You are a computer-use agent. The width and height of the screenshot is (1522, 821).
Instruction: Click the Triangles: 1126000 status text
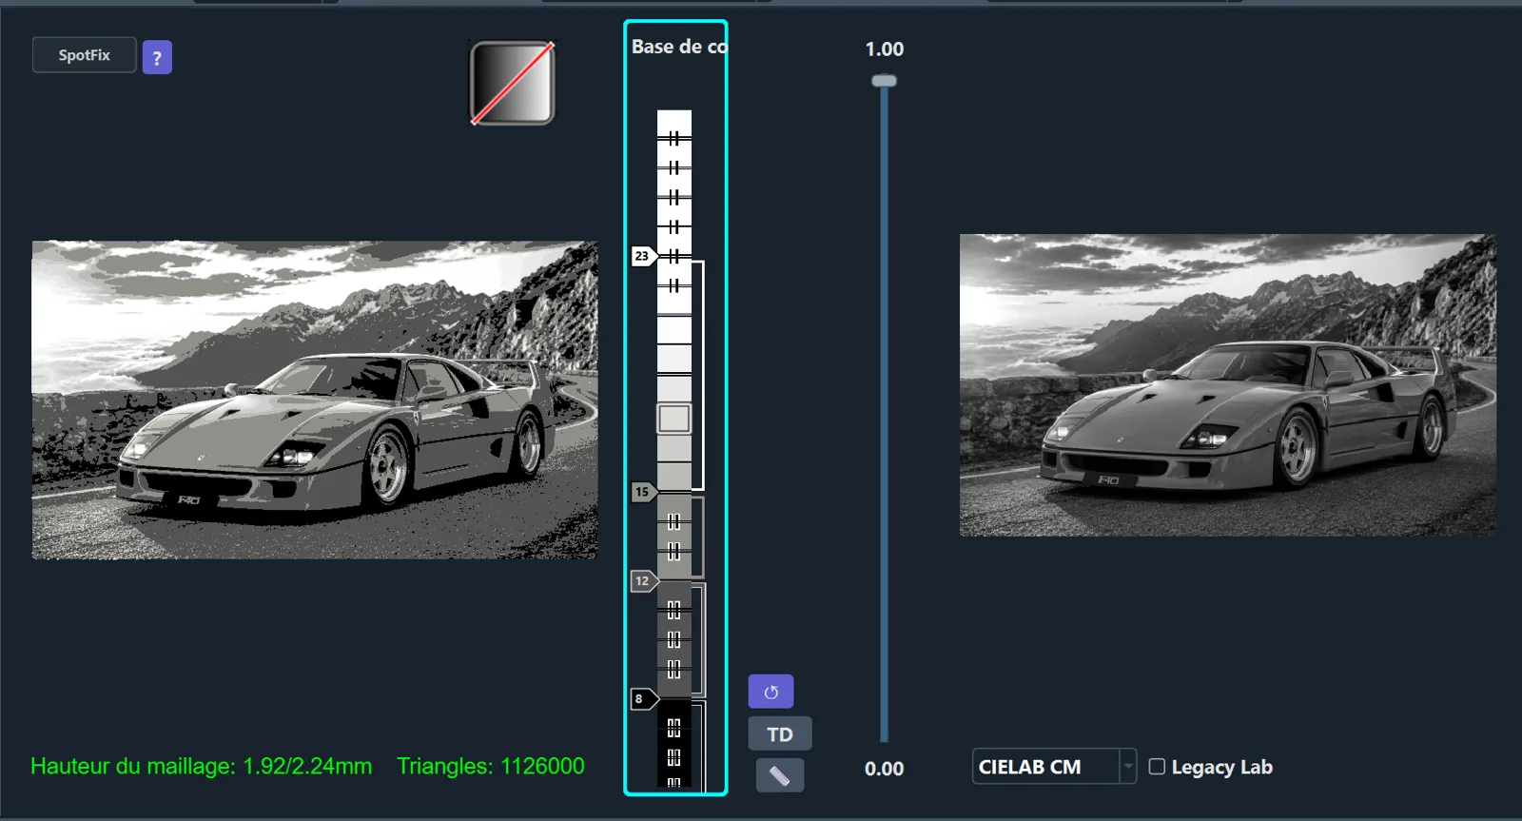(491, 767)
